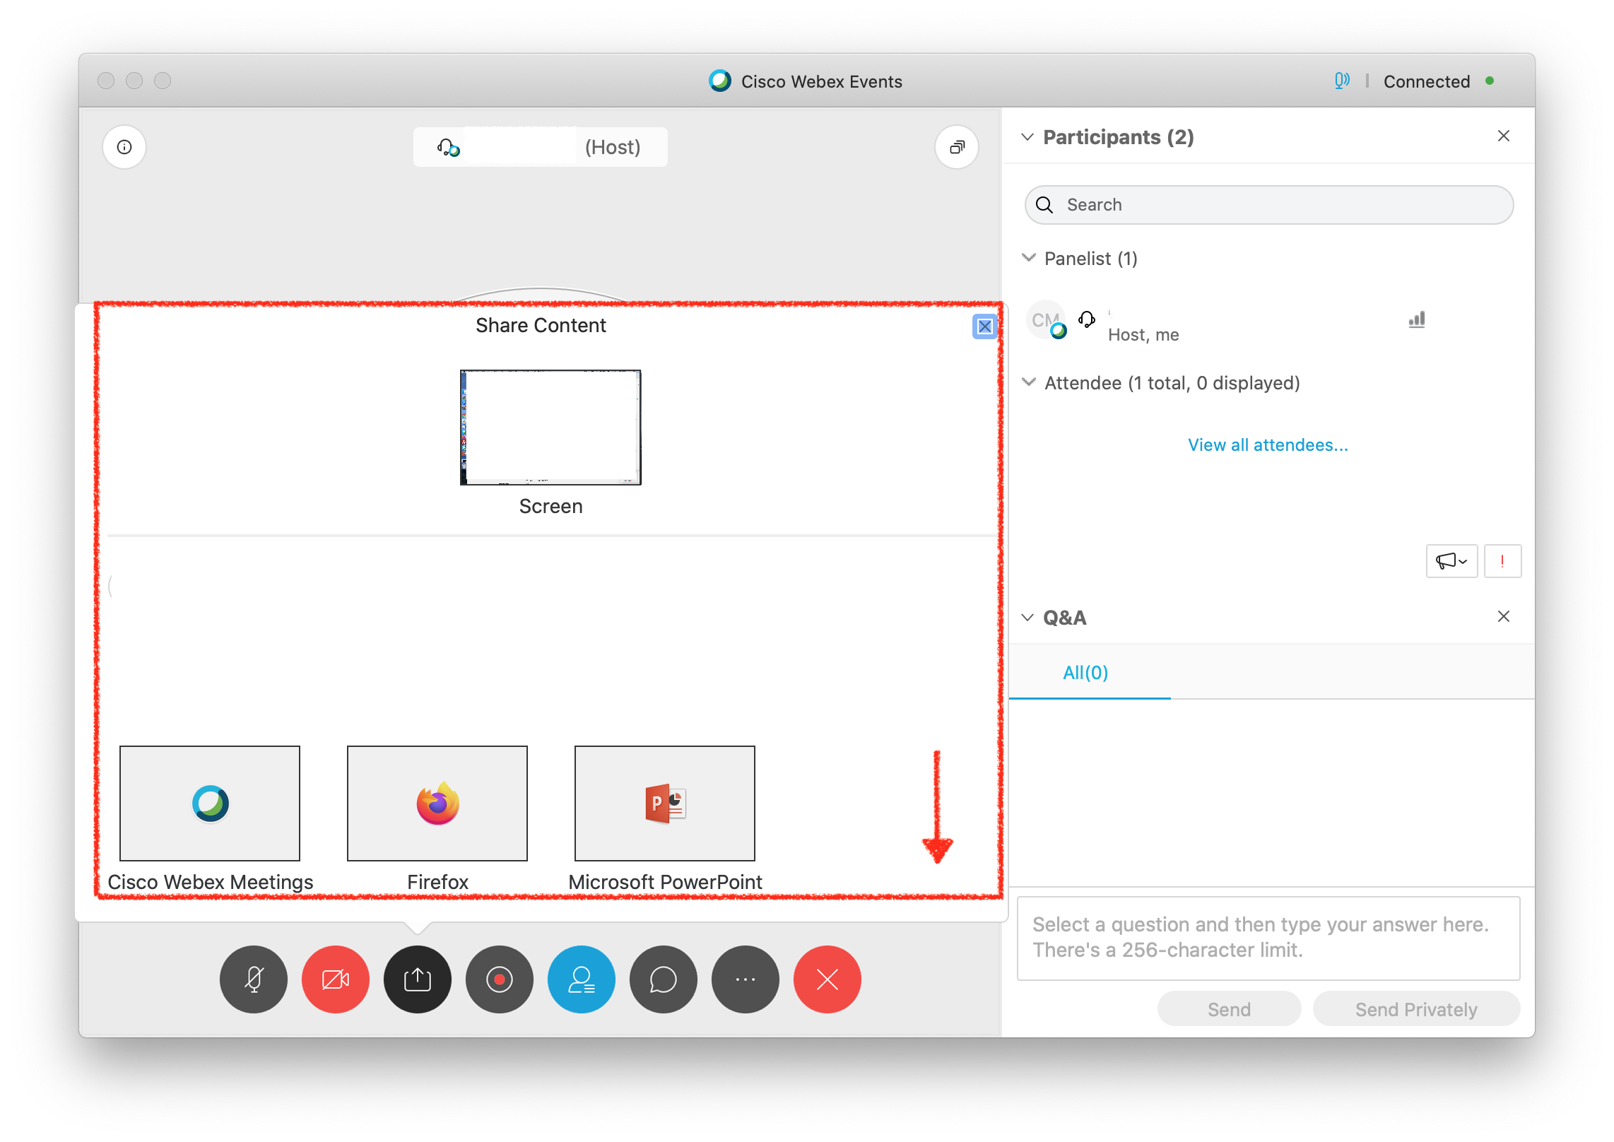Click the Send button
This screenshot has height=1142, width=1614.
click(x=1229, y=1009)
